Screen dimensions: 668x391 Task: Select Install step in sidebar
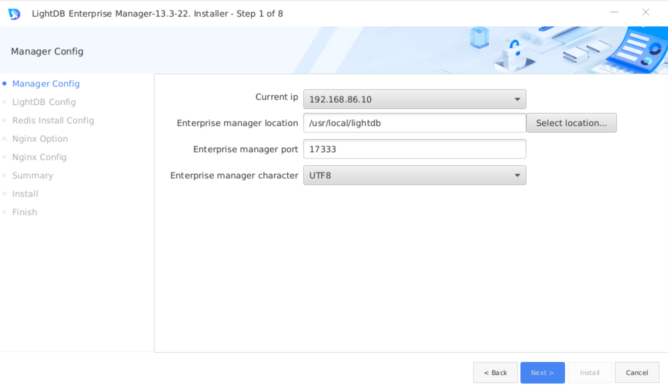pyautogui.click(x=25, y=194)
